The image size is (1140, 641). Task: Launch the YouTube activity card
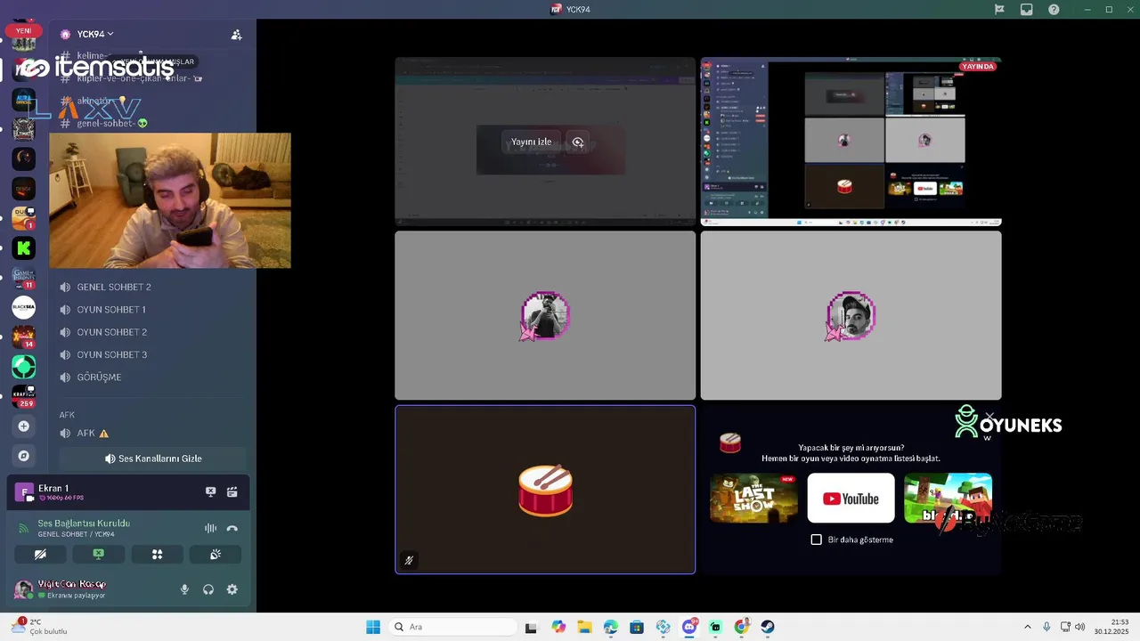pos(851,498)
